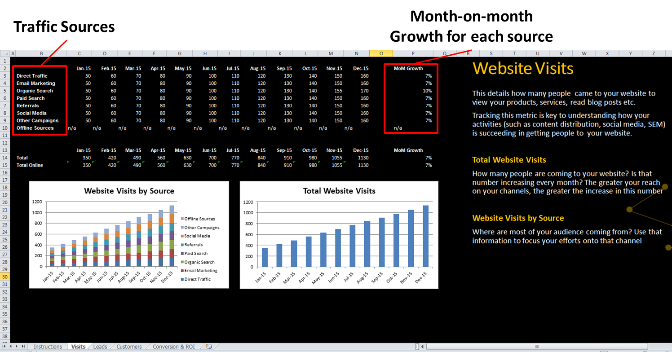The width and height of the screenshot is (672, 352).
Task: Click the previous sheet navigation arrow
Action: (x=11, y=347)
